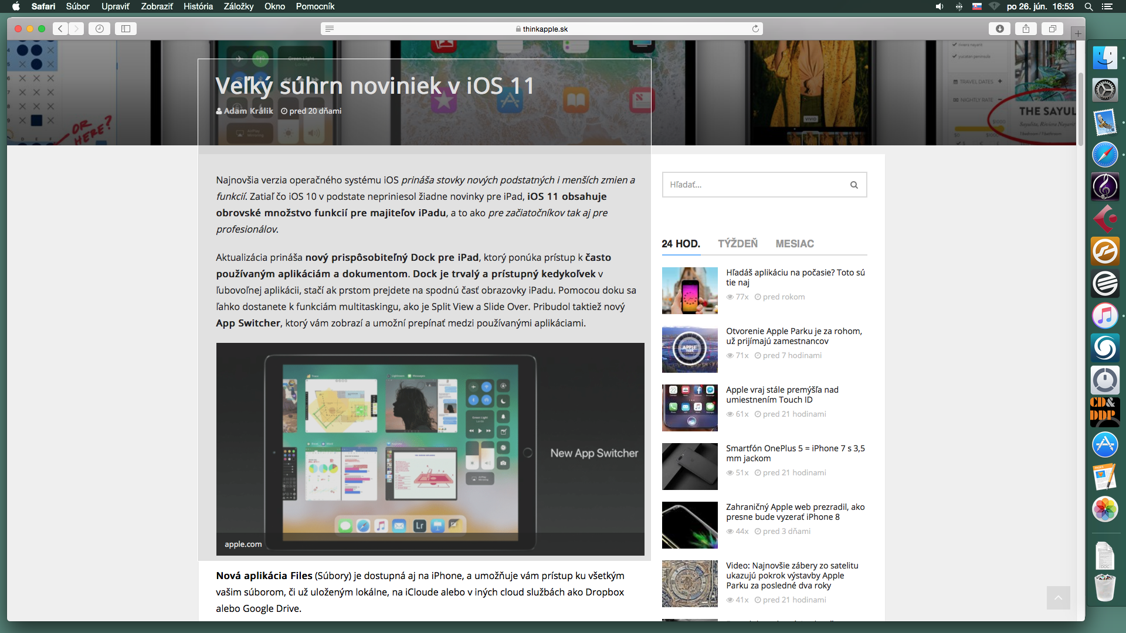The image size is (1126, 633).
Task: Open Photos app from the Dock
Action: (x=1105, y=509)
